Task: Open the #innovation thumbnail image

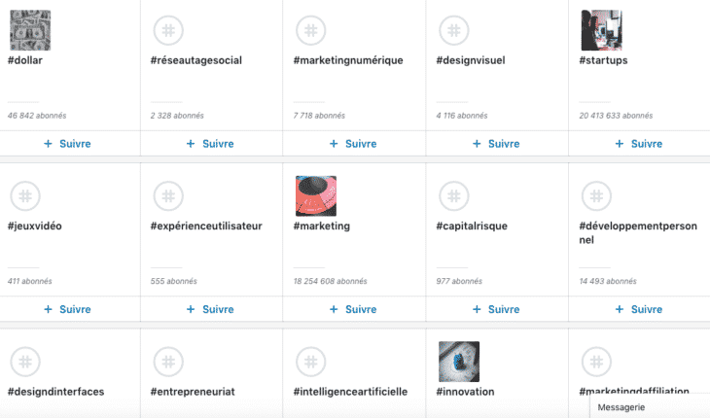Action: [458, 361]
